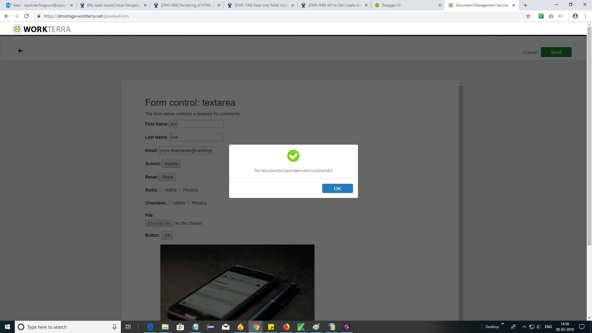Click the volume icon in the tray

point(539,327)
